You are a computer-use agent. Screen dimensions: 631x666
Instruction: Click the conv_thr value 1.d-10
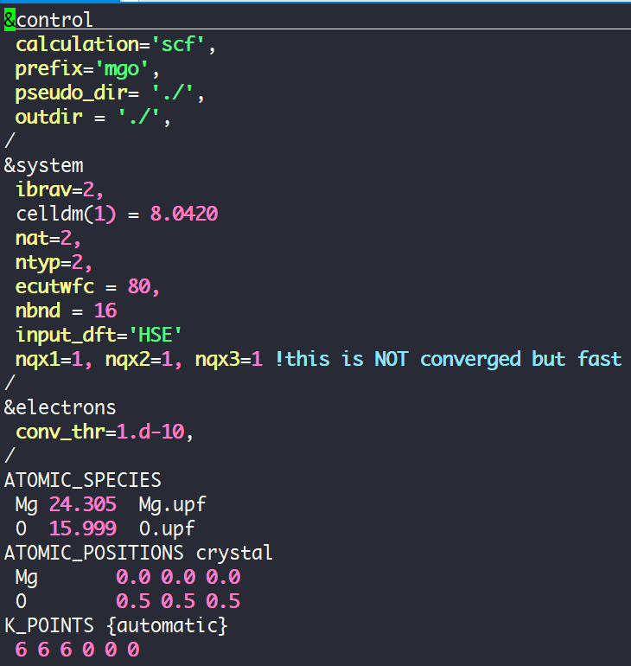pyautogui.click(x=150, y=432)
